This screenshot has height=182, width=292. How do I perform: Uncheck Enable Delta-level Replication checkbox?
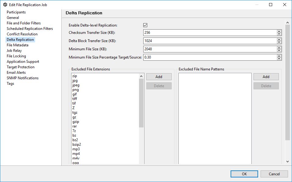[x=145, y=25]
